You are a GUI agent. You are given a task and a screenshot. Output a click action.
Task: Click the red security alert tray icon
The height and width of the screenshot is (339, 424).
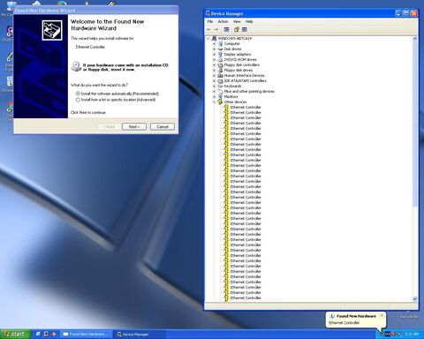[393, 334]
